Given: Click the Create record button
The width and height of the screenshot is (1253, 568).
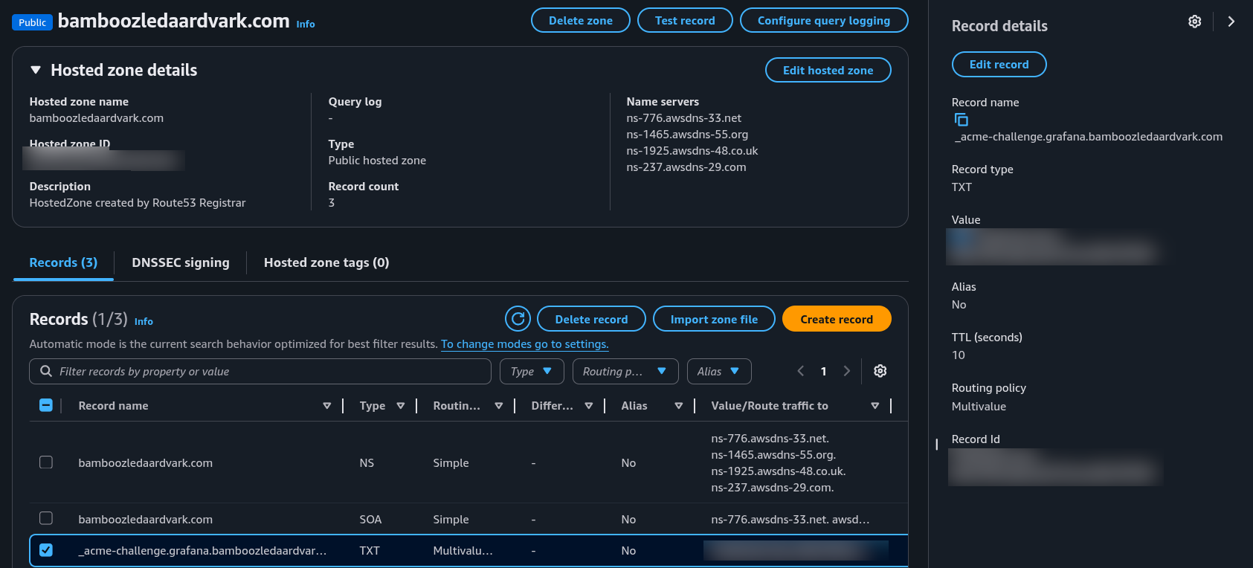Looking at the screenshot, I should 836,319.
